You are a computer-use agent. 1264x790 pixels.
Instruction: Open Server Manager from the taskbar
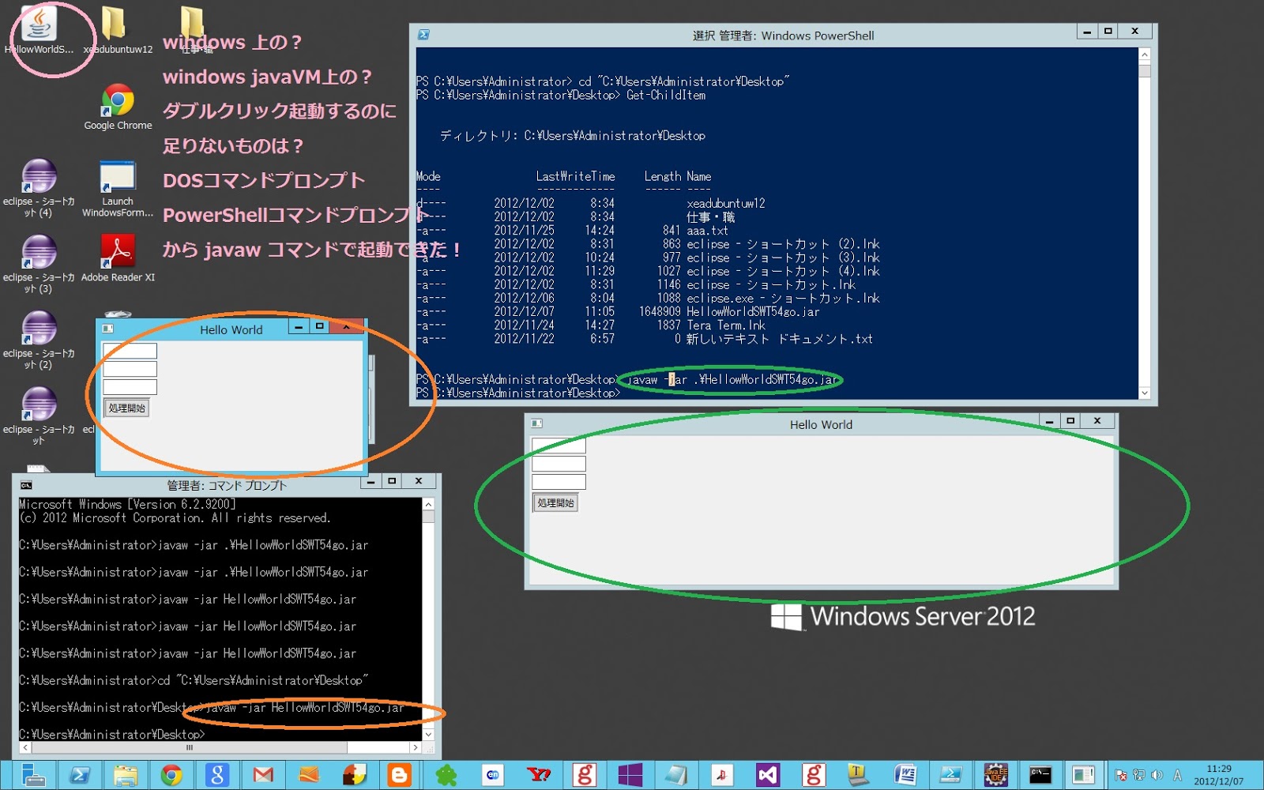pyautogui.click(x=33, y=775)
